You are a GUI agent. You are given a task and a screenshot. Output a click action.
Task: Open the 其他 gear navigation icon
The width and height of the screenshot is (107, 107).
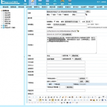(70, 2)
